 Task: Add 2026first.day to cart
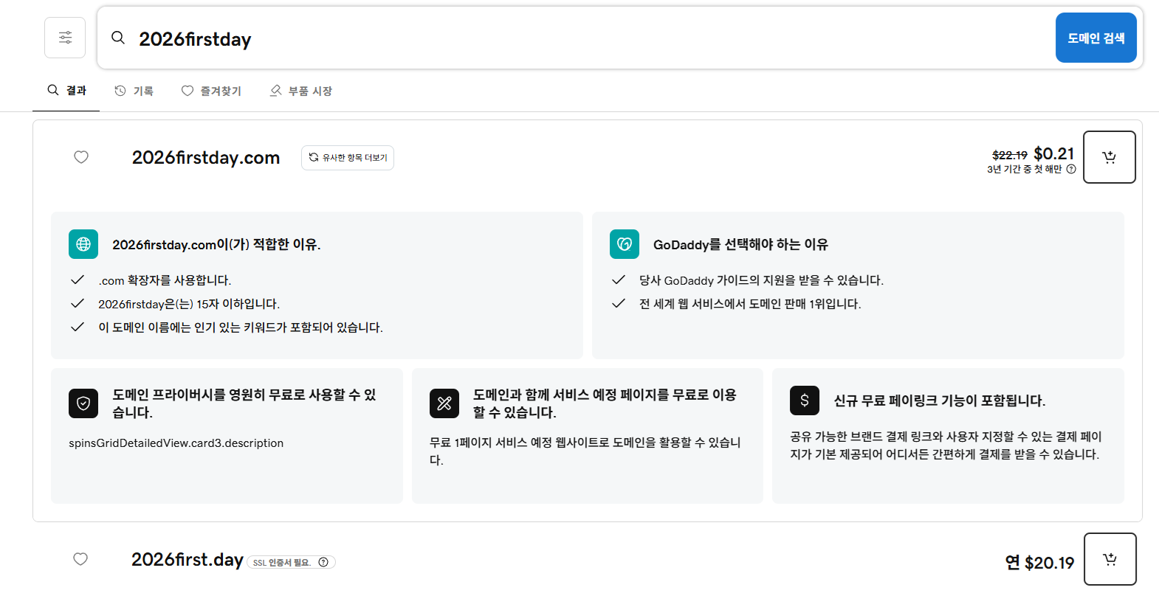[1110, 559]
